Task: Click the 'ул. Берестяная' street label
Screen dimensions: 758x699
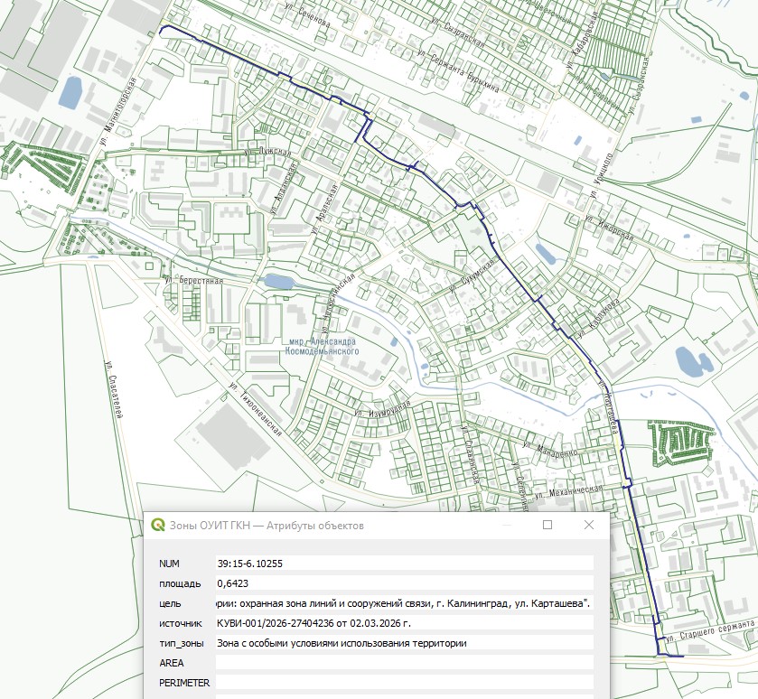Action: pyautogui.click(x=194, y=281)
